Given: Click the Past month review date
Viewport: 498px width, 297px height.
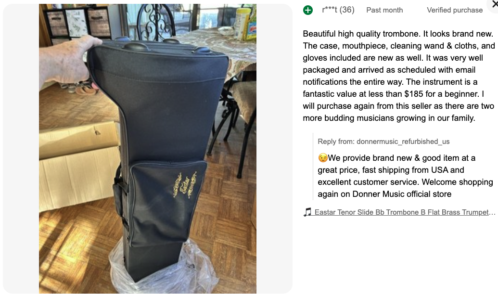Looking at the screenshot, I should point(384,10).
